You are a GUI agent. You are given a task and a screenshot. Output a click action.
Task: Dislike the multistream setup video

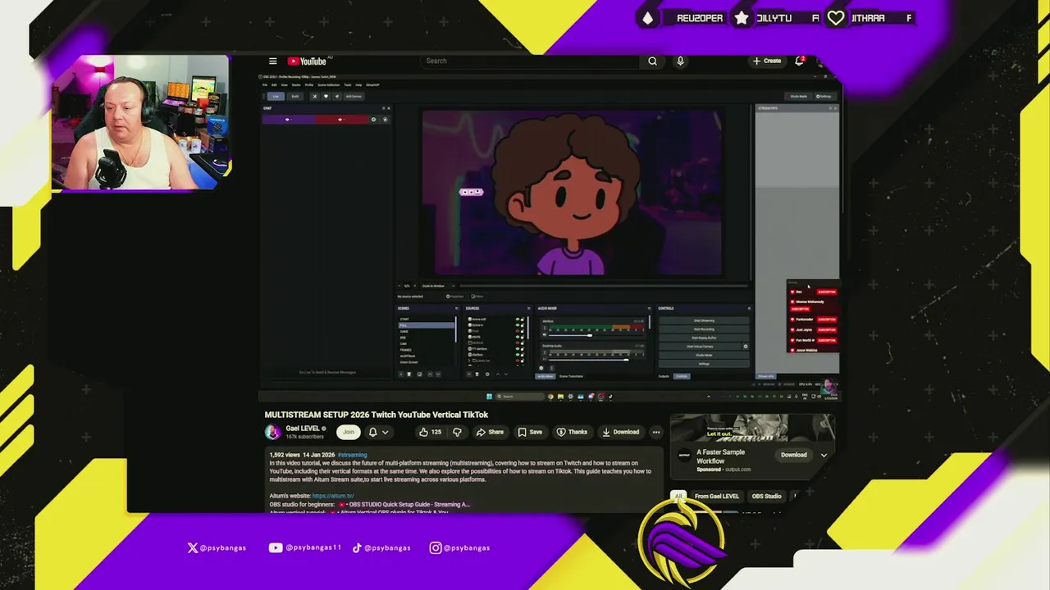point(457,432)
